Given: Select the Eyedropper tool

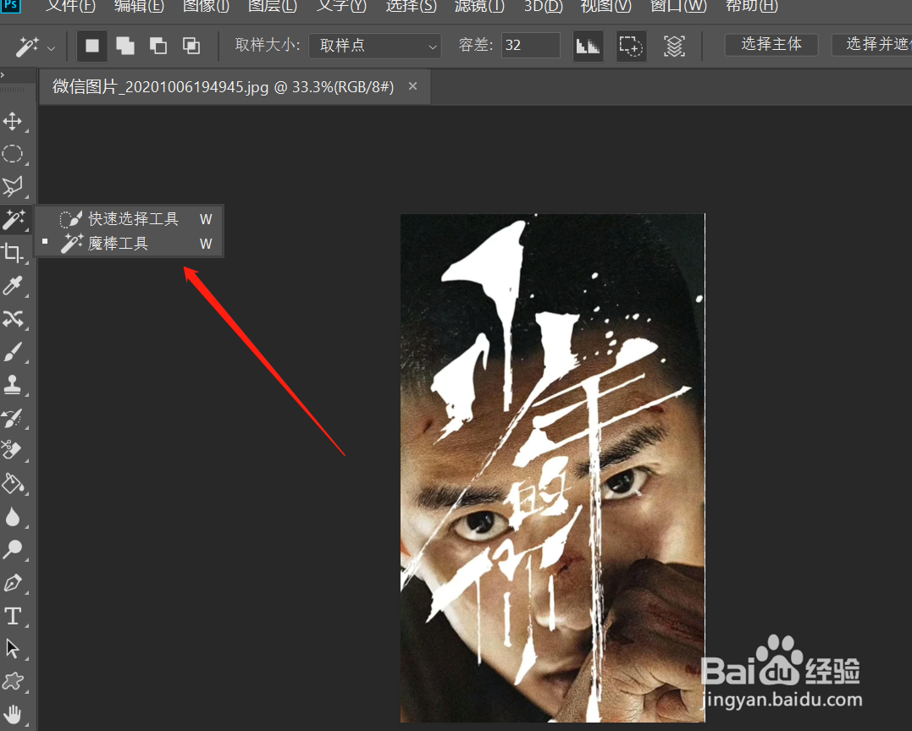Looking at the screenshot, I should pyautogui.click(x=13, y=285).
